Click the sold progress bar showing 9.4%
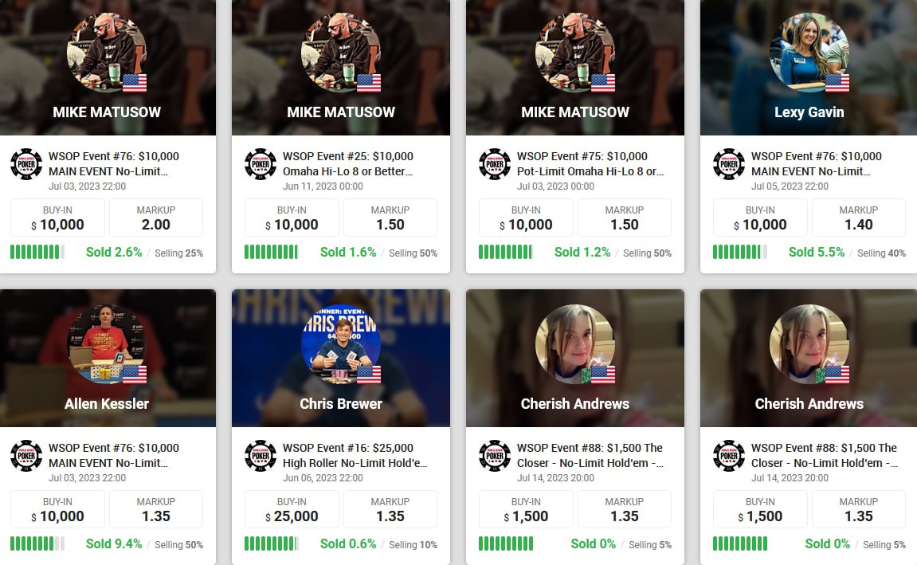 pos(37,544)
